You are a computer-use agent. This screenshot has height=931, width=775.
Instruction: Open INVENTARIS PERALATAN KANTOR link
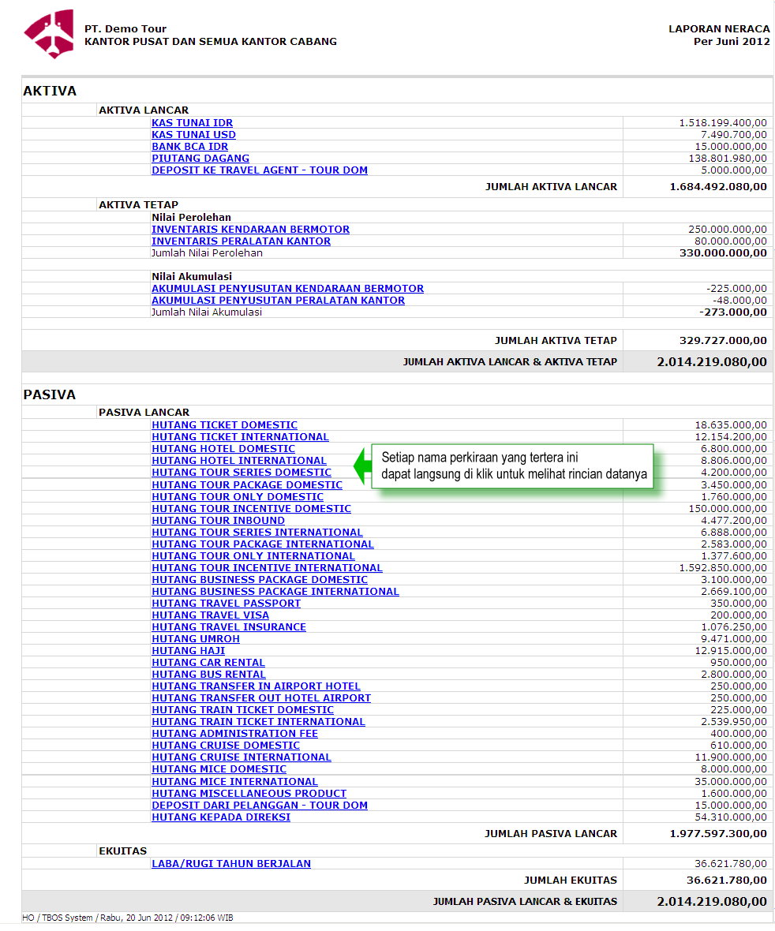point(241,241)
